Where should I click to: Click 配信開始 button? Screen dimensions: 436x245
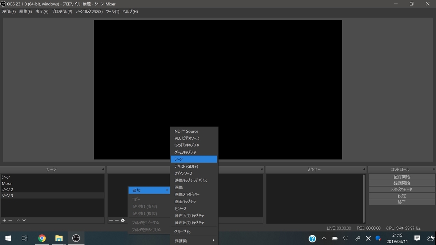(401, 177)
